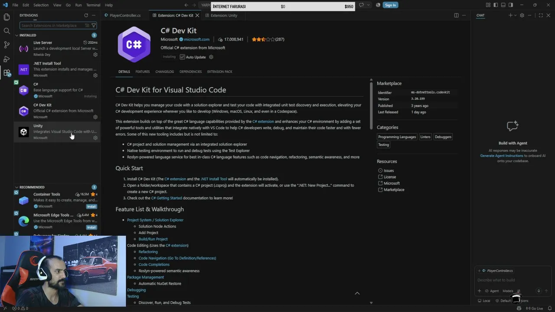The height and width of the screenshot is (312, 555).
Task: Toggle the primary side bar visibility
Action: coord(496,5)
